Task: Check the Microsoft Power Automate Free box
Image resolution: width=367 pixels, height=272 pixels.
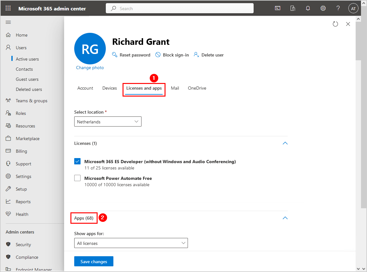Action: tap(77, 178)
